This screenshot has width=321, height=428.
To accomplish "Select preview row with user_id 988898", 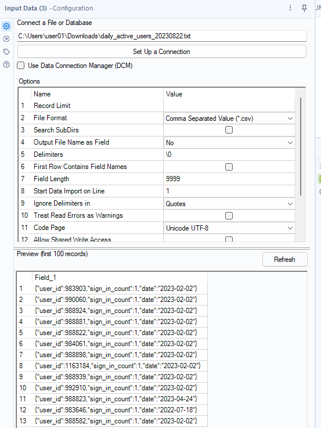I will (112, 355).
